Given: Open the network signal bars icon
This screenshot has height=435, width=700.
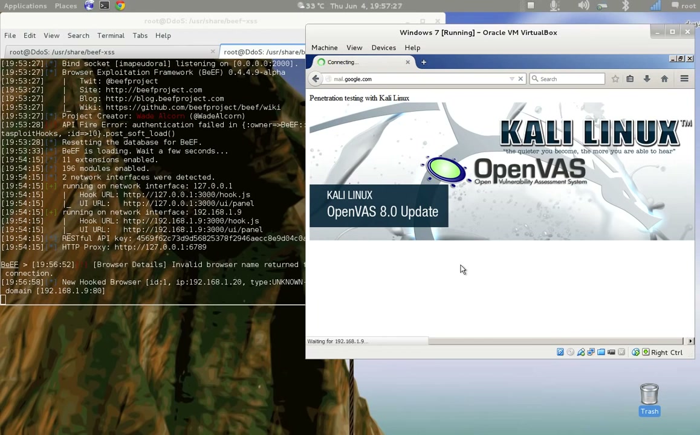Looking at the screenshot, I should (x=655, y=5).
